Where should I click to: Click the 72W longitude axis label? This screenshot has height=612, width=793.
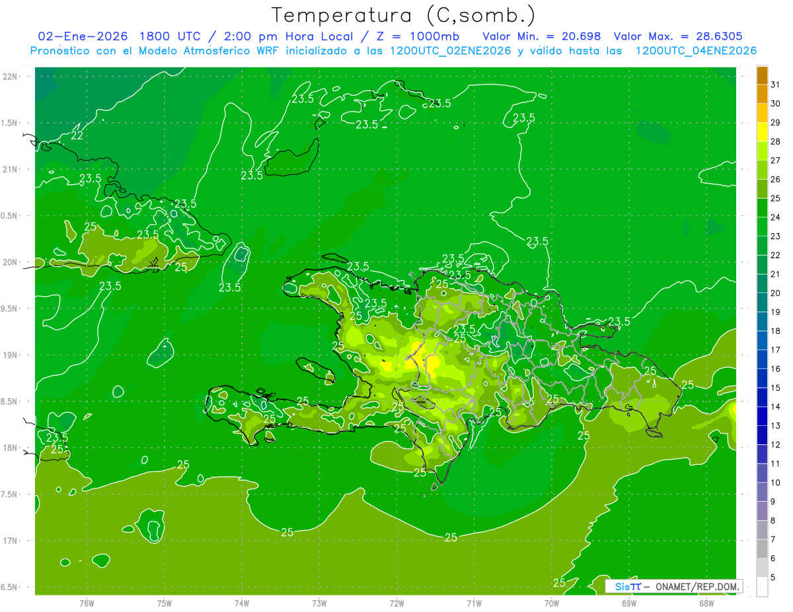[x=397, y=603]
